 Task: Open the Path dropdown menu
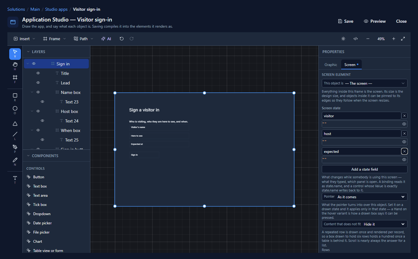point(83,39)
